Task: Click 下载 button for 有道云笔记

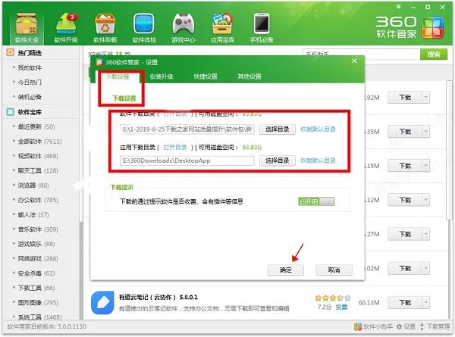Action: (405, 302)
